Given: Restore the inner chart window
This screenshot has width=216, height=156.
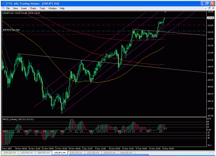Looking at the screenshot, I should [209, 8].
